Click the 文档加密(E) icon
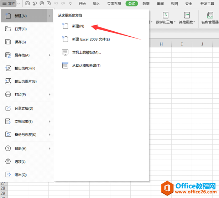219x198 pixels. [x=8, y=121]
